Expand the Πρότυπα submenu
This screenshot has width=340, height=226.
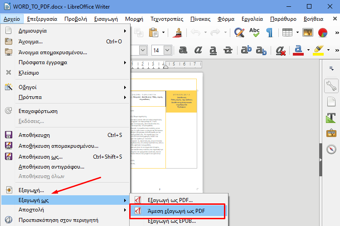pos(65,97)
